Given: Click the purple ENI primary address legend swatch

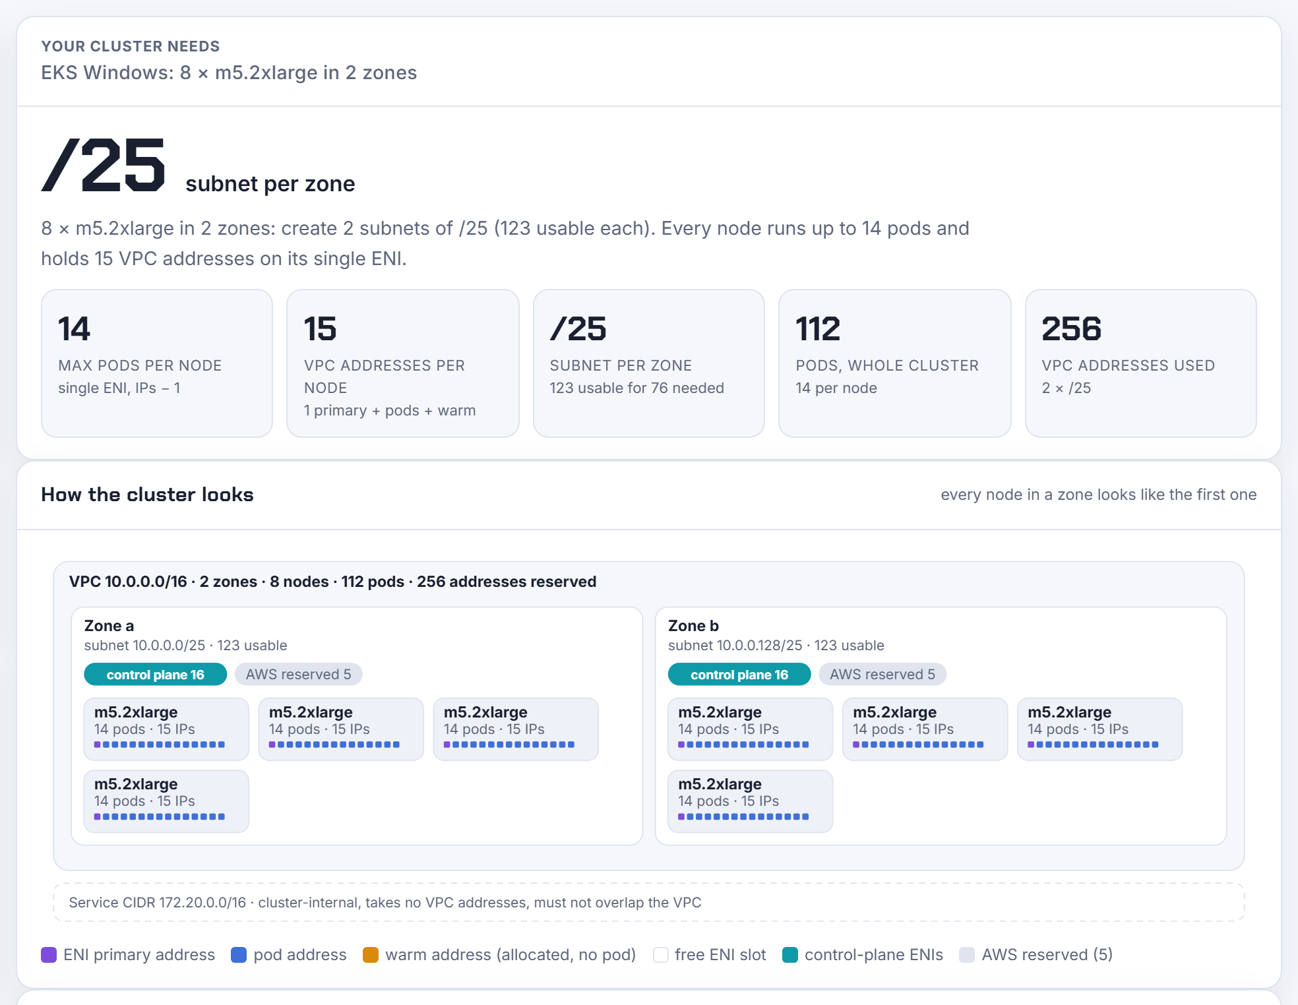Looking at the screenshot, I should tap(49, 955).
